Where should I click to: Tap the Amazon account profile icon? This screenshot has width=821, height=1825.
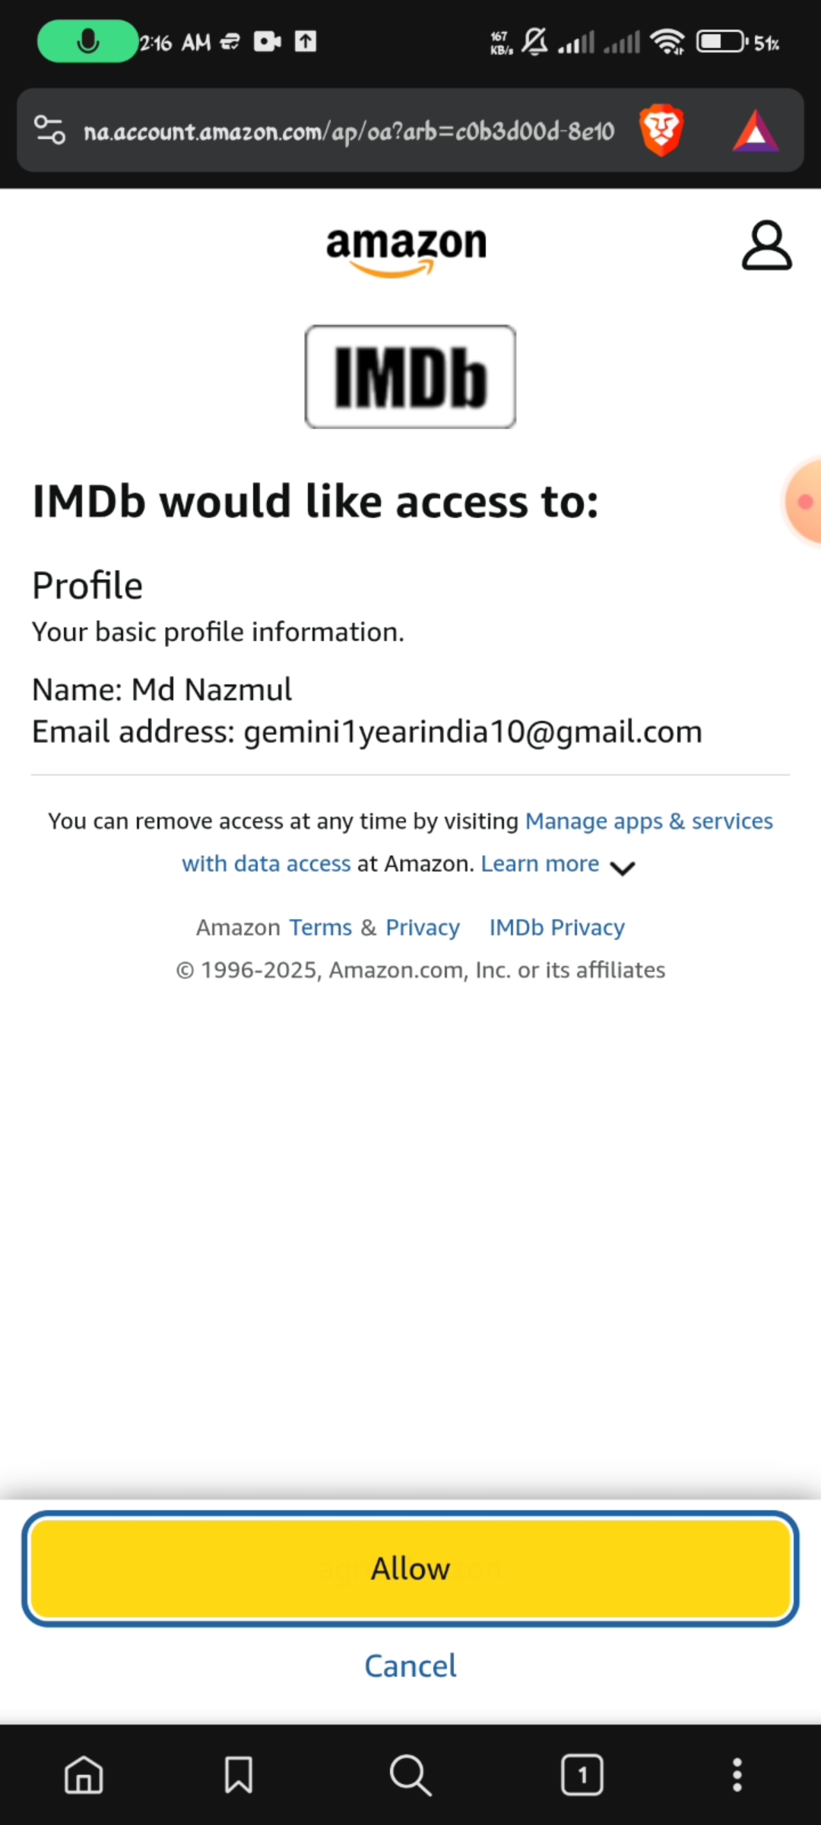[x=766, y=245]
